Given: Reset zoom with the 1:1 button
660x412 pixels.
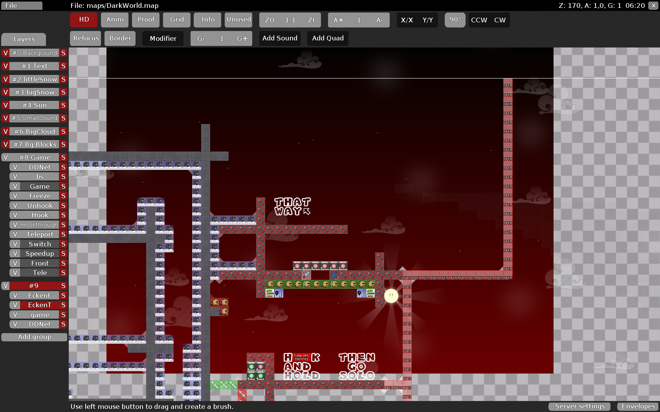Looking at the screenshot, I should (x=290, y=20).
